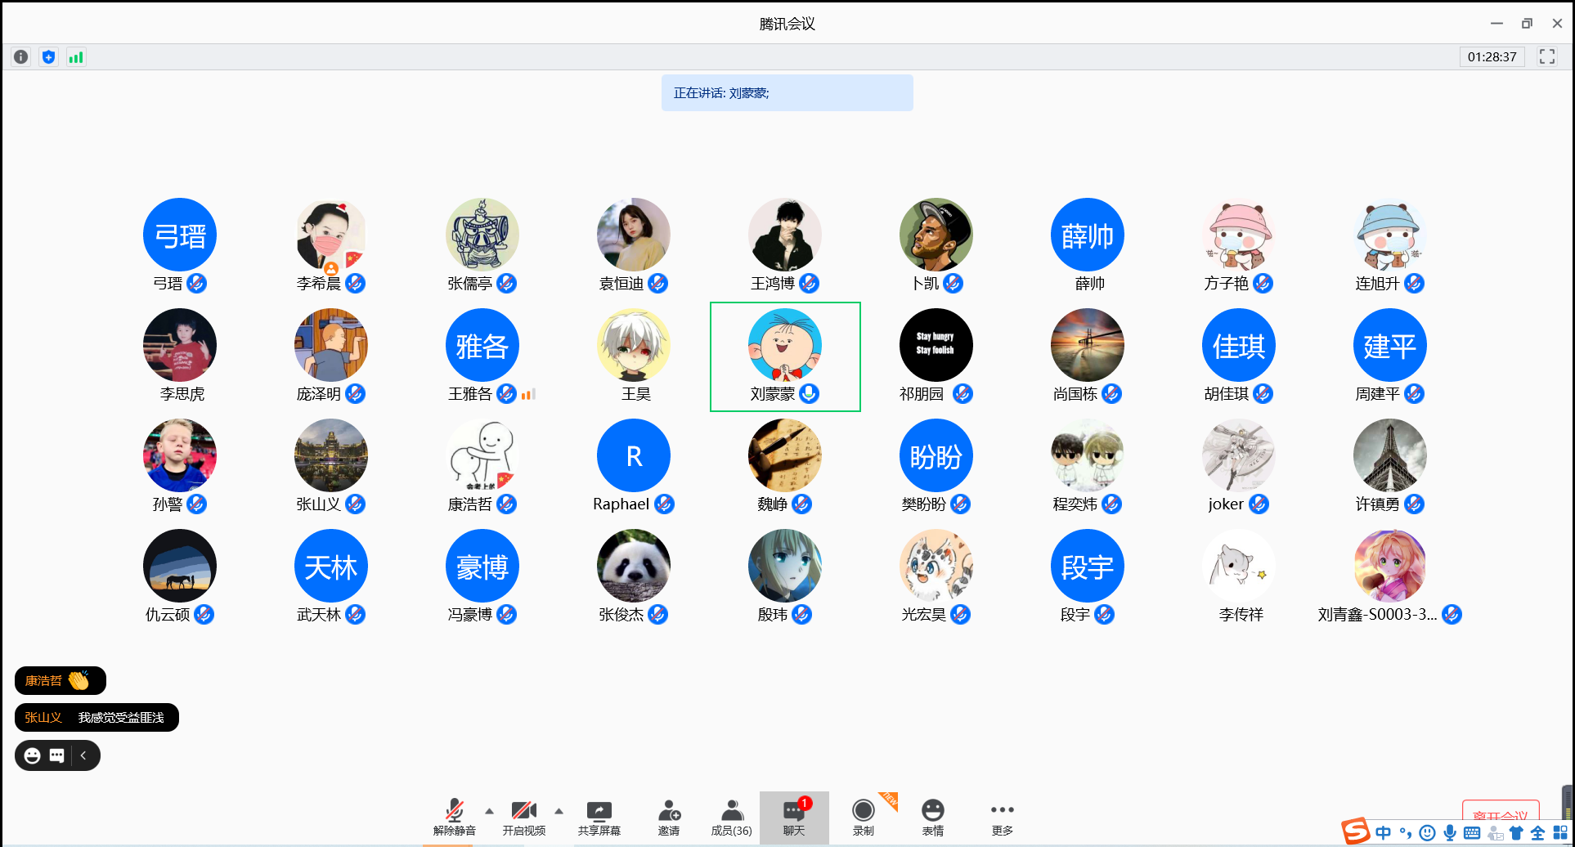Open the More (更多) menu
Image resolution: width=1575 pixels, height=847 pixels.
click(1002, 818)
